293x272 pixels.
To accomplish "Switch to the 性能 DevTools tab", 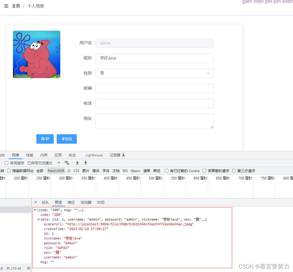I will (30, 155).
